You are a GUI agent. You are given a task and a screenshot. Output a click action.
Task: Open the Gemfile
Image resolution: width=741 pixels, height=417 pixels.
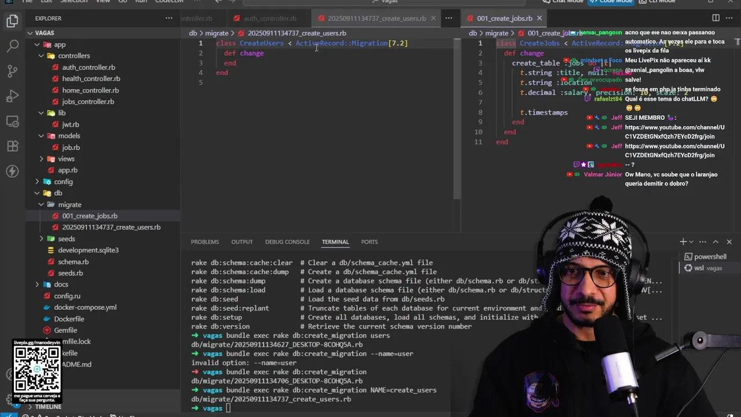pos(65,330)
